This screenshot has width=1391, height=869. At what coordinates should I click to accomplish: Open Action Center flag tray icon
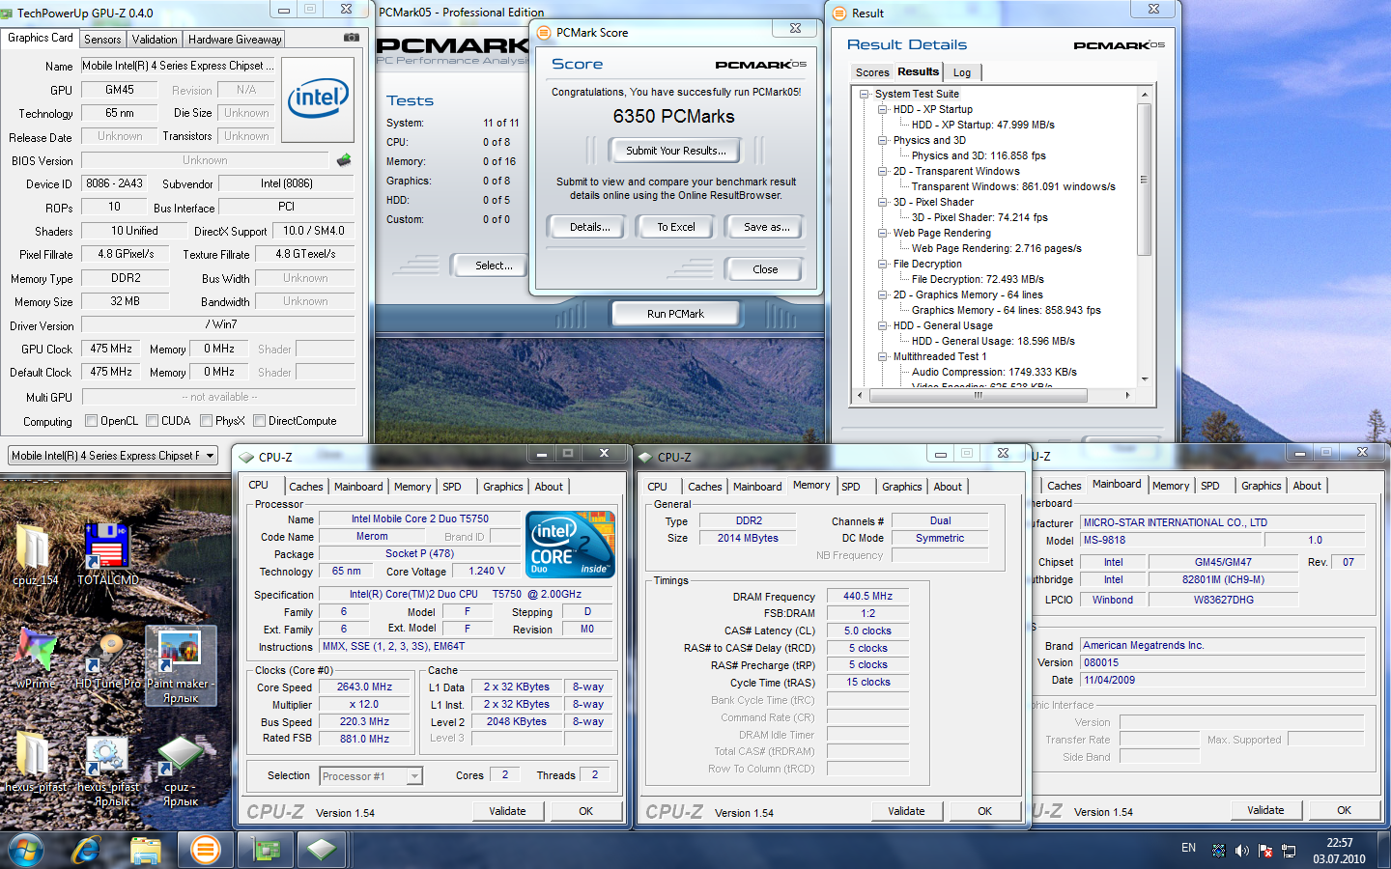pos(1265,851)
